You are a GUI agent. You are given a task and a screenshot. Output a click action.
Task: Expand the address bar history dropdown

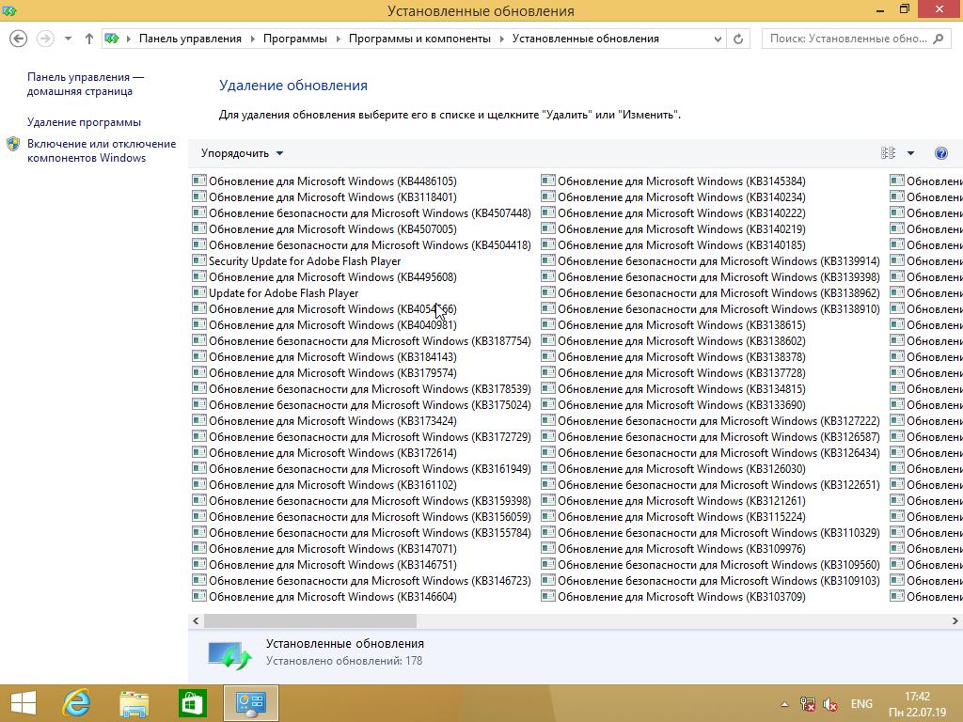[x=716, y=39]
